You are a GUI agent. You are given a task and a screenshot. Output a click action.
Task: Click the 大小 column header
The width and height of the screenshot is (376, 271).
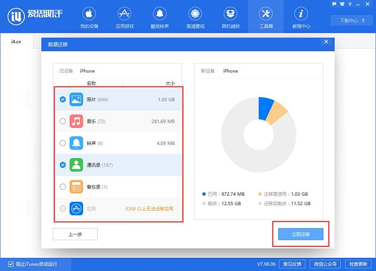(x=170, y=83)
